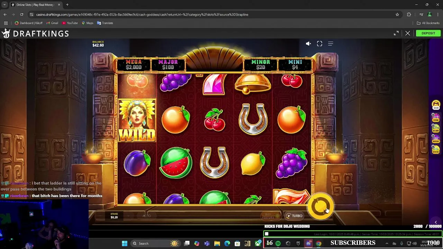The width and height of the screenshot is (443, 249).
Task: Click the Wild goddess symbol
Action: point(137,120)
